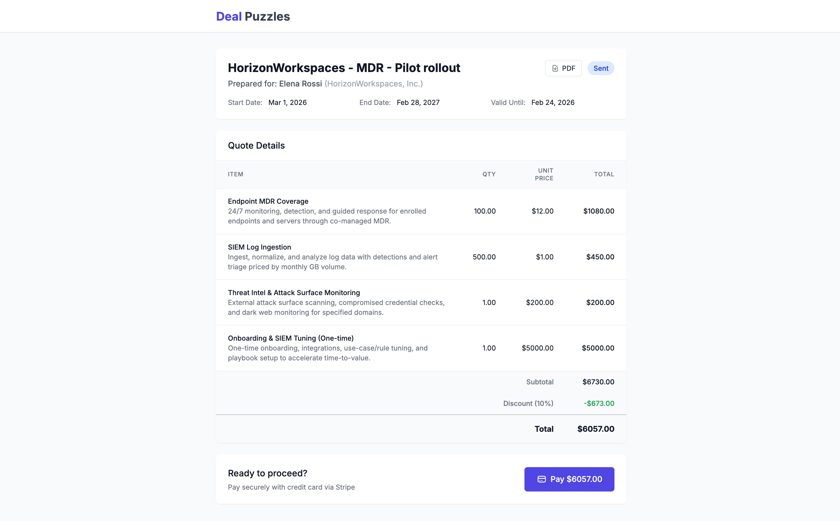The height and width of the screenshot is (521, 840).
Task: Select the Endpoint MDR Coverage line item
Action: click(x=268, y=201)
